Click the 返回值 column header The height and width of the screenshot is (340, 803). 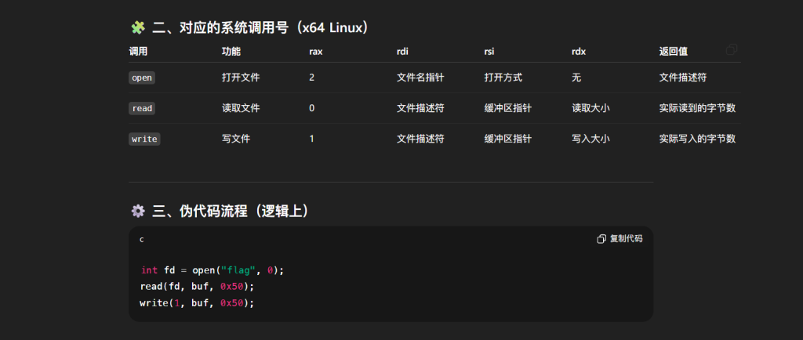(674, 52)
